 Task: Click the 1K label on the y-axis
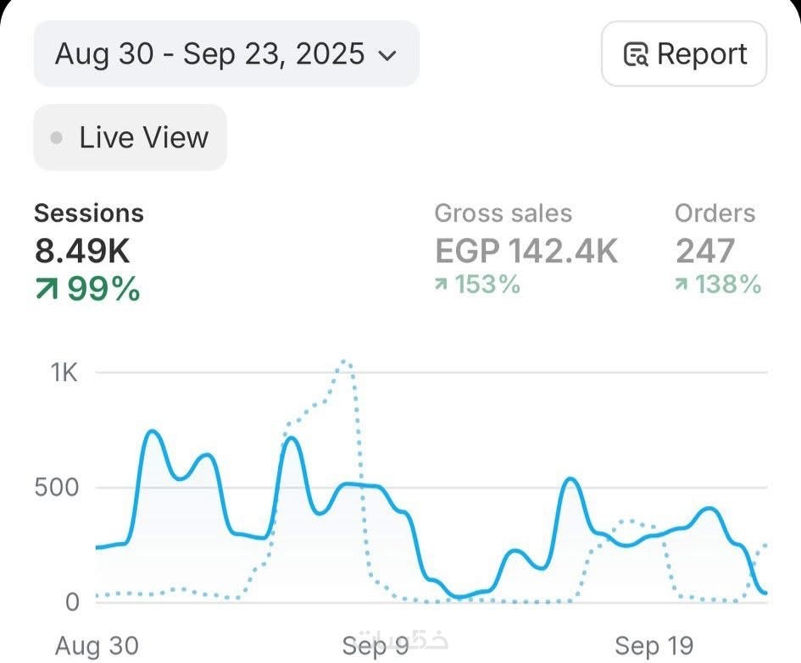click(62, 373)
